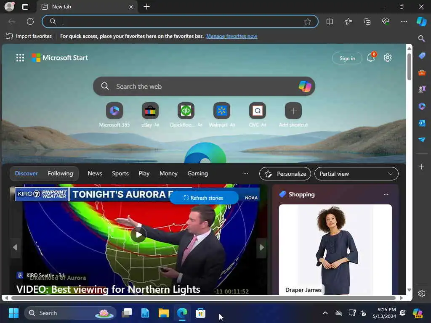Open the Collections icon

point(367,21)
